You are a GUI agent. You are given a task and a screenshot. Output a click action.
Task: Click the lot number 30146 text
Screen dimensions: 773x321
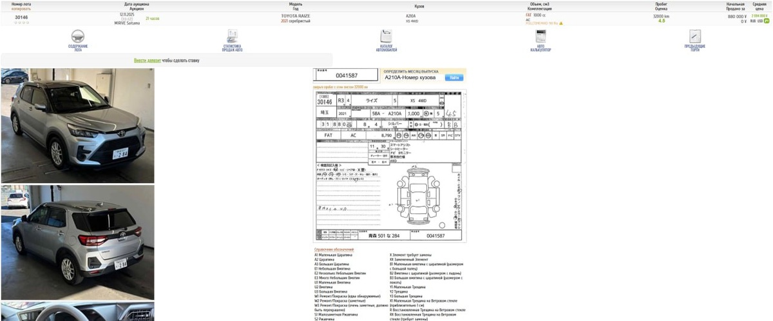(21, 17)
